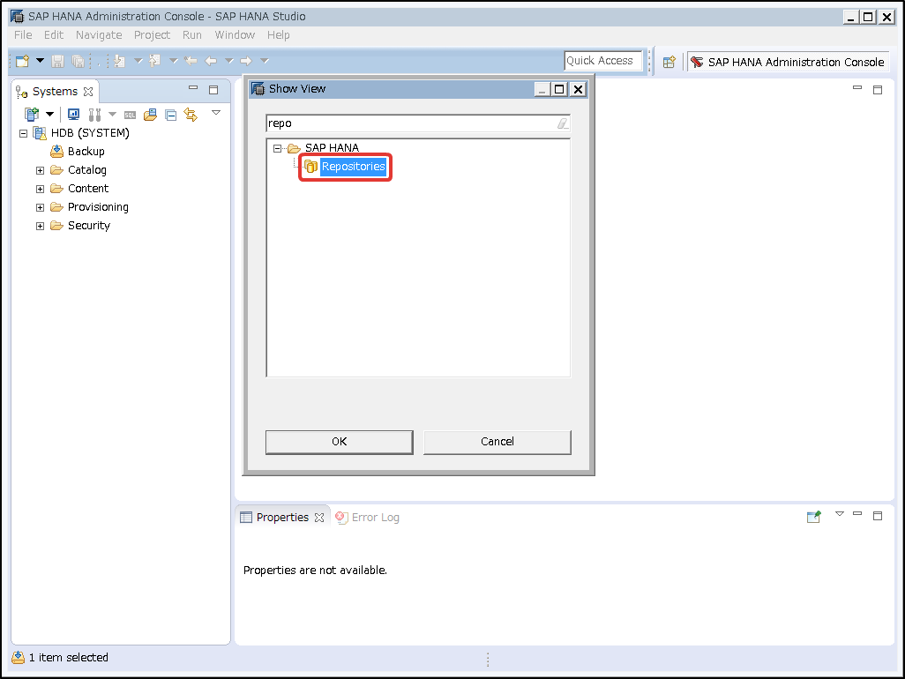Click the Next Annotation toolbar icon
Image resolution: width=905 pixels, height=679 pixels.
[x=119, y=61]
